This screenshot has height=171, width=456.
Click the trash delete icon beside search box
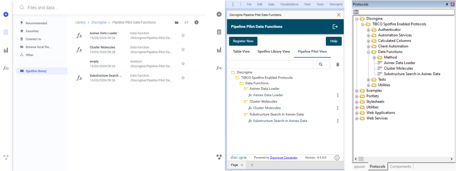click(338, 64)
